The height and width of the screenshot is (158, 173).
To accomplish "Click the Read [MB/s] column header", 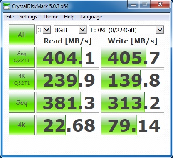I will pyautogui.click(x=68, y=41).
